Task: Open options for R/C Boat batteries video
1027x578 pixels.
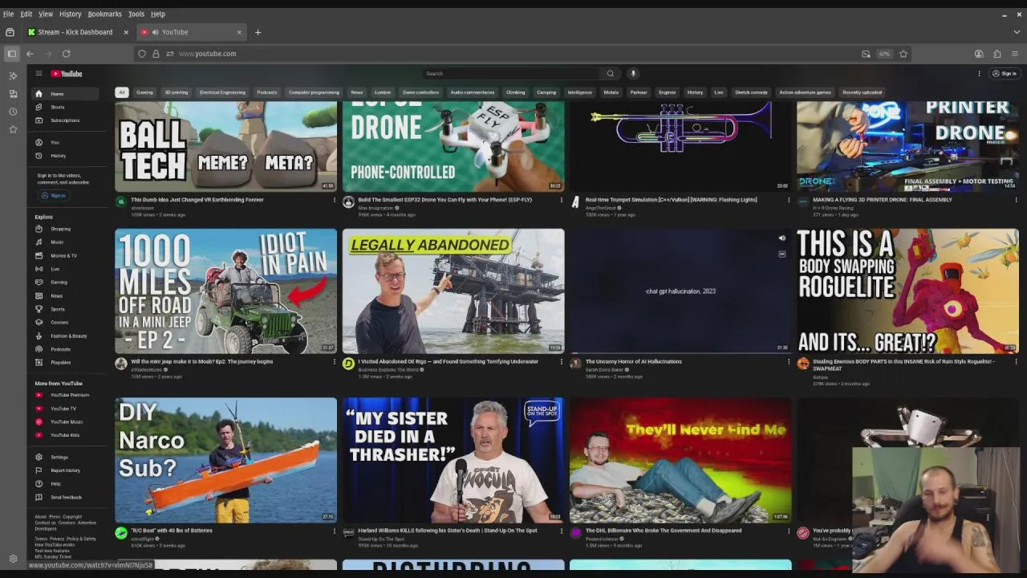Action: click(335, 531)
